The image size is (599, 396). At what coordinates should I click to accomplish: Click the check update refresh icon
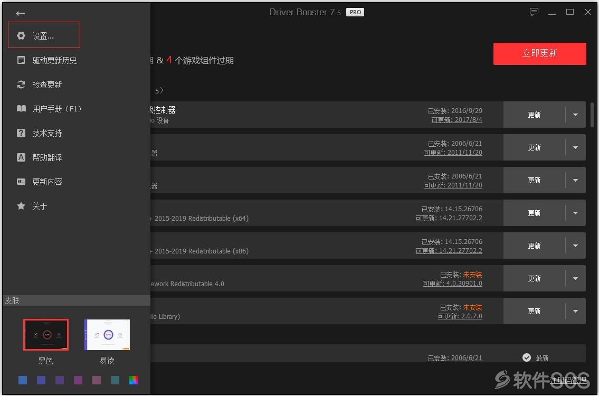(21, 84)
